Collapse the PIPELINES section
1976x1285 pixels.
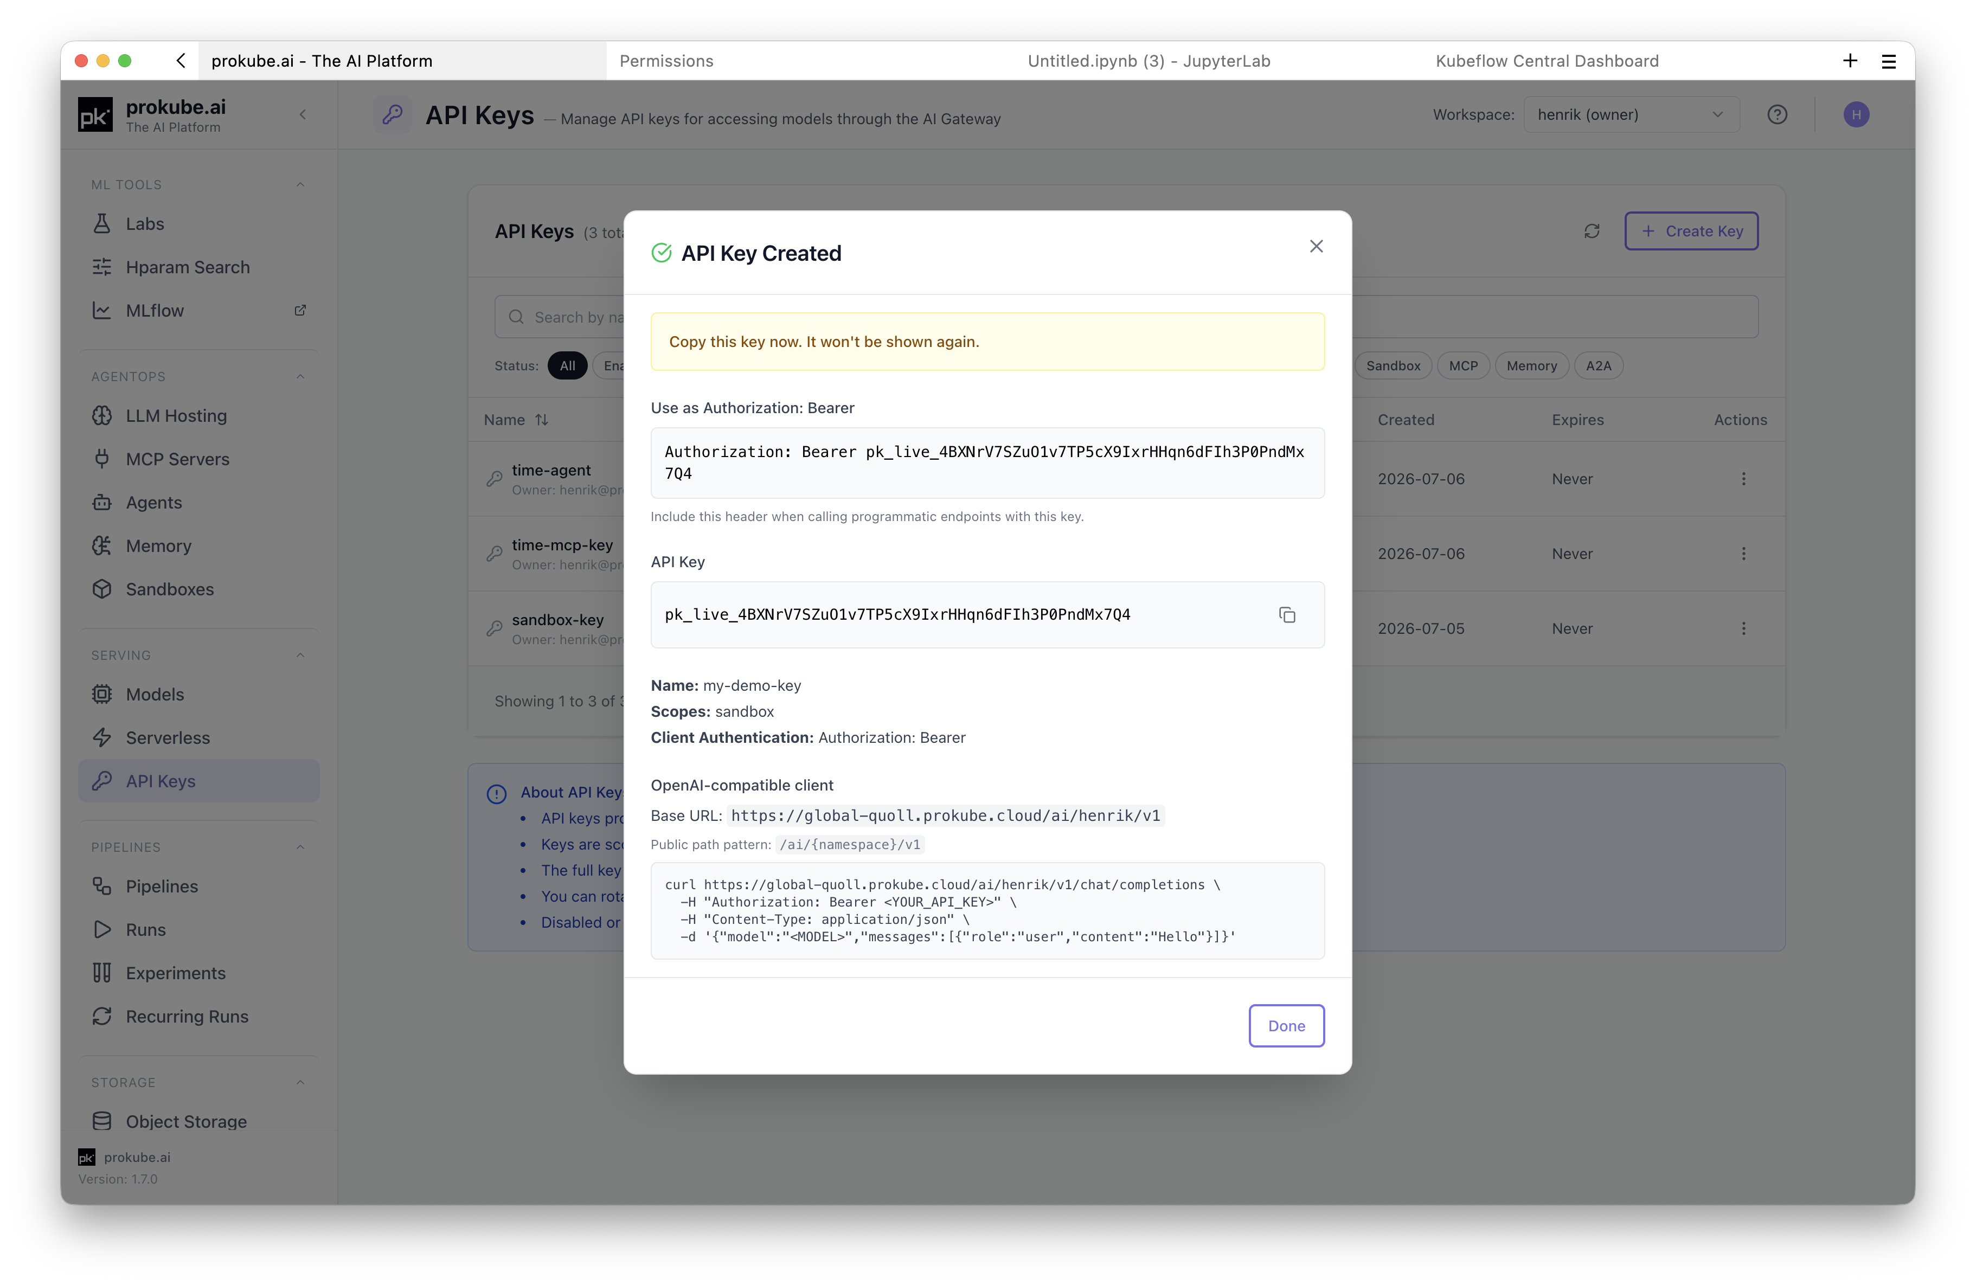pyautogui.click(x=300, y=847)
